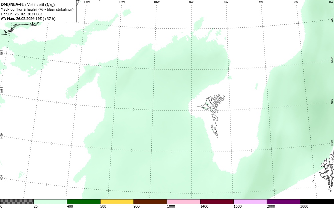Click the 'IT: Sun. 25. 02. 2024 06Z' line
Image resolution: width=334 pixels, height=209 pixels.
pos(21,14)
